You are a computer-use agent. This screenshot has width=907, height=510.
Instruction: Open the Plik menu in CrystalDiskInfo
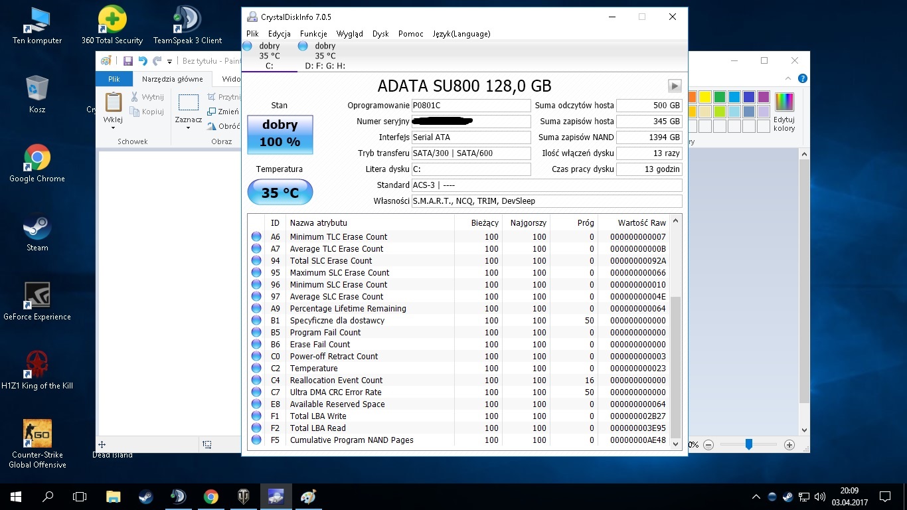[x=252, y=34]
